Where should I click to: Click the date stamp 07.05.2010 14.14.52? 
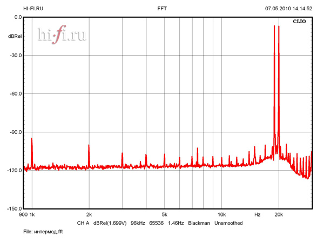coord(288,9)
